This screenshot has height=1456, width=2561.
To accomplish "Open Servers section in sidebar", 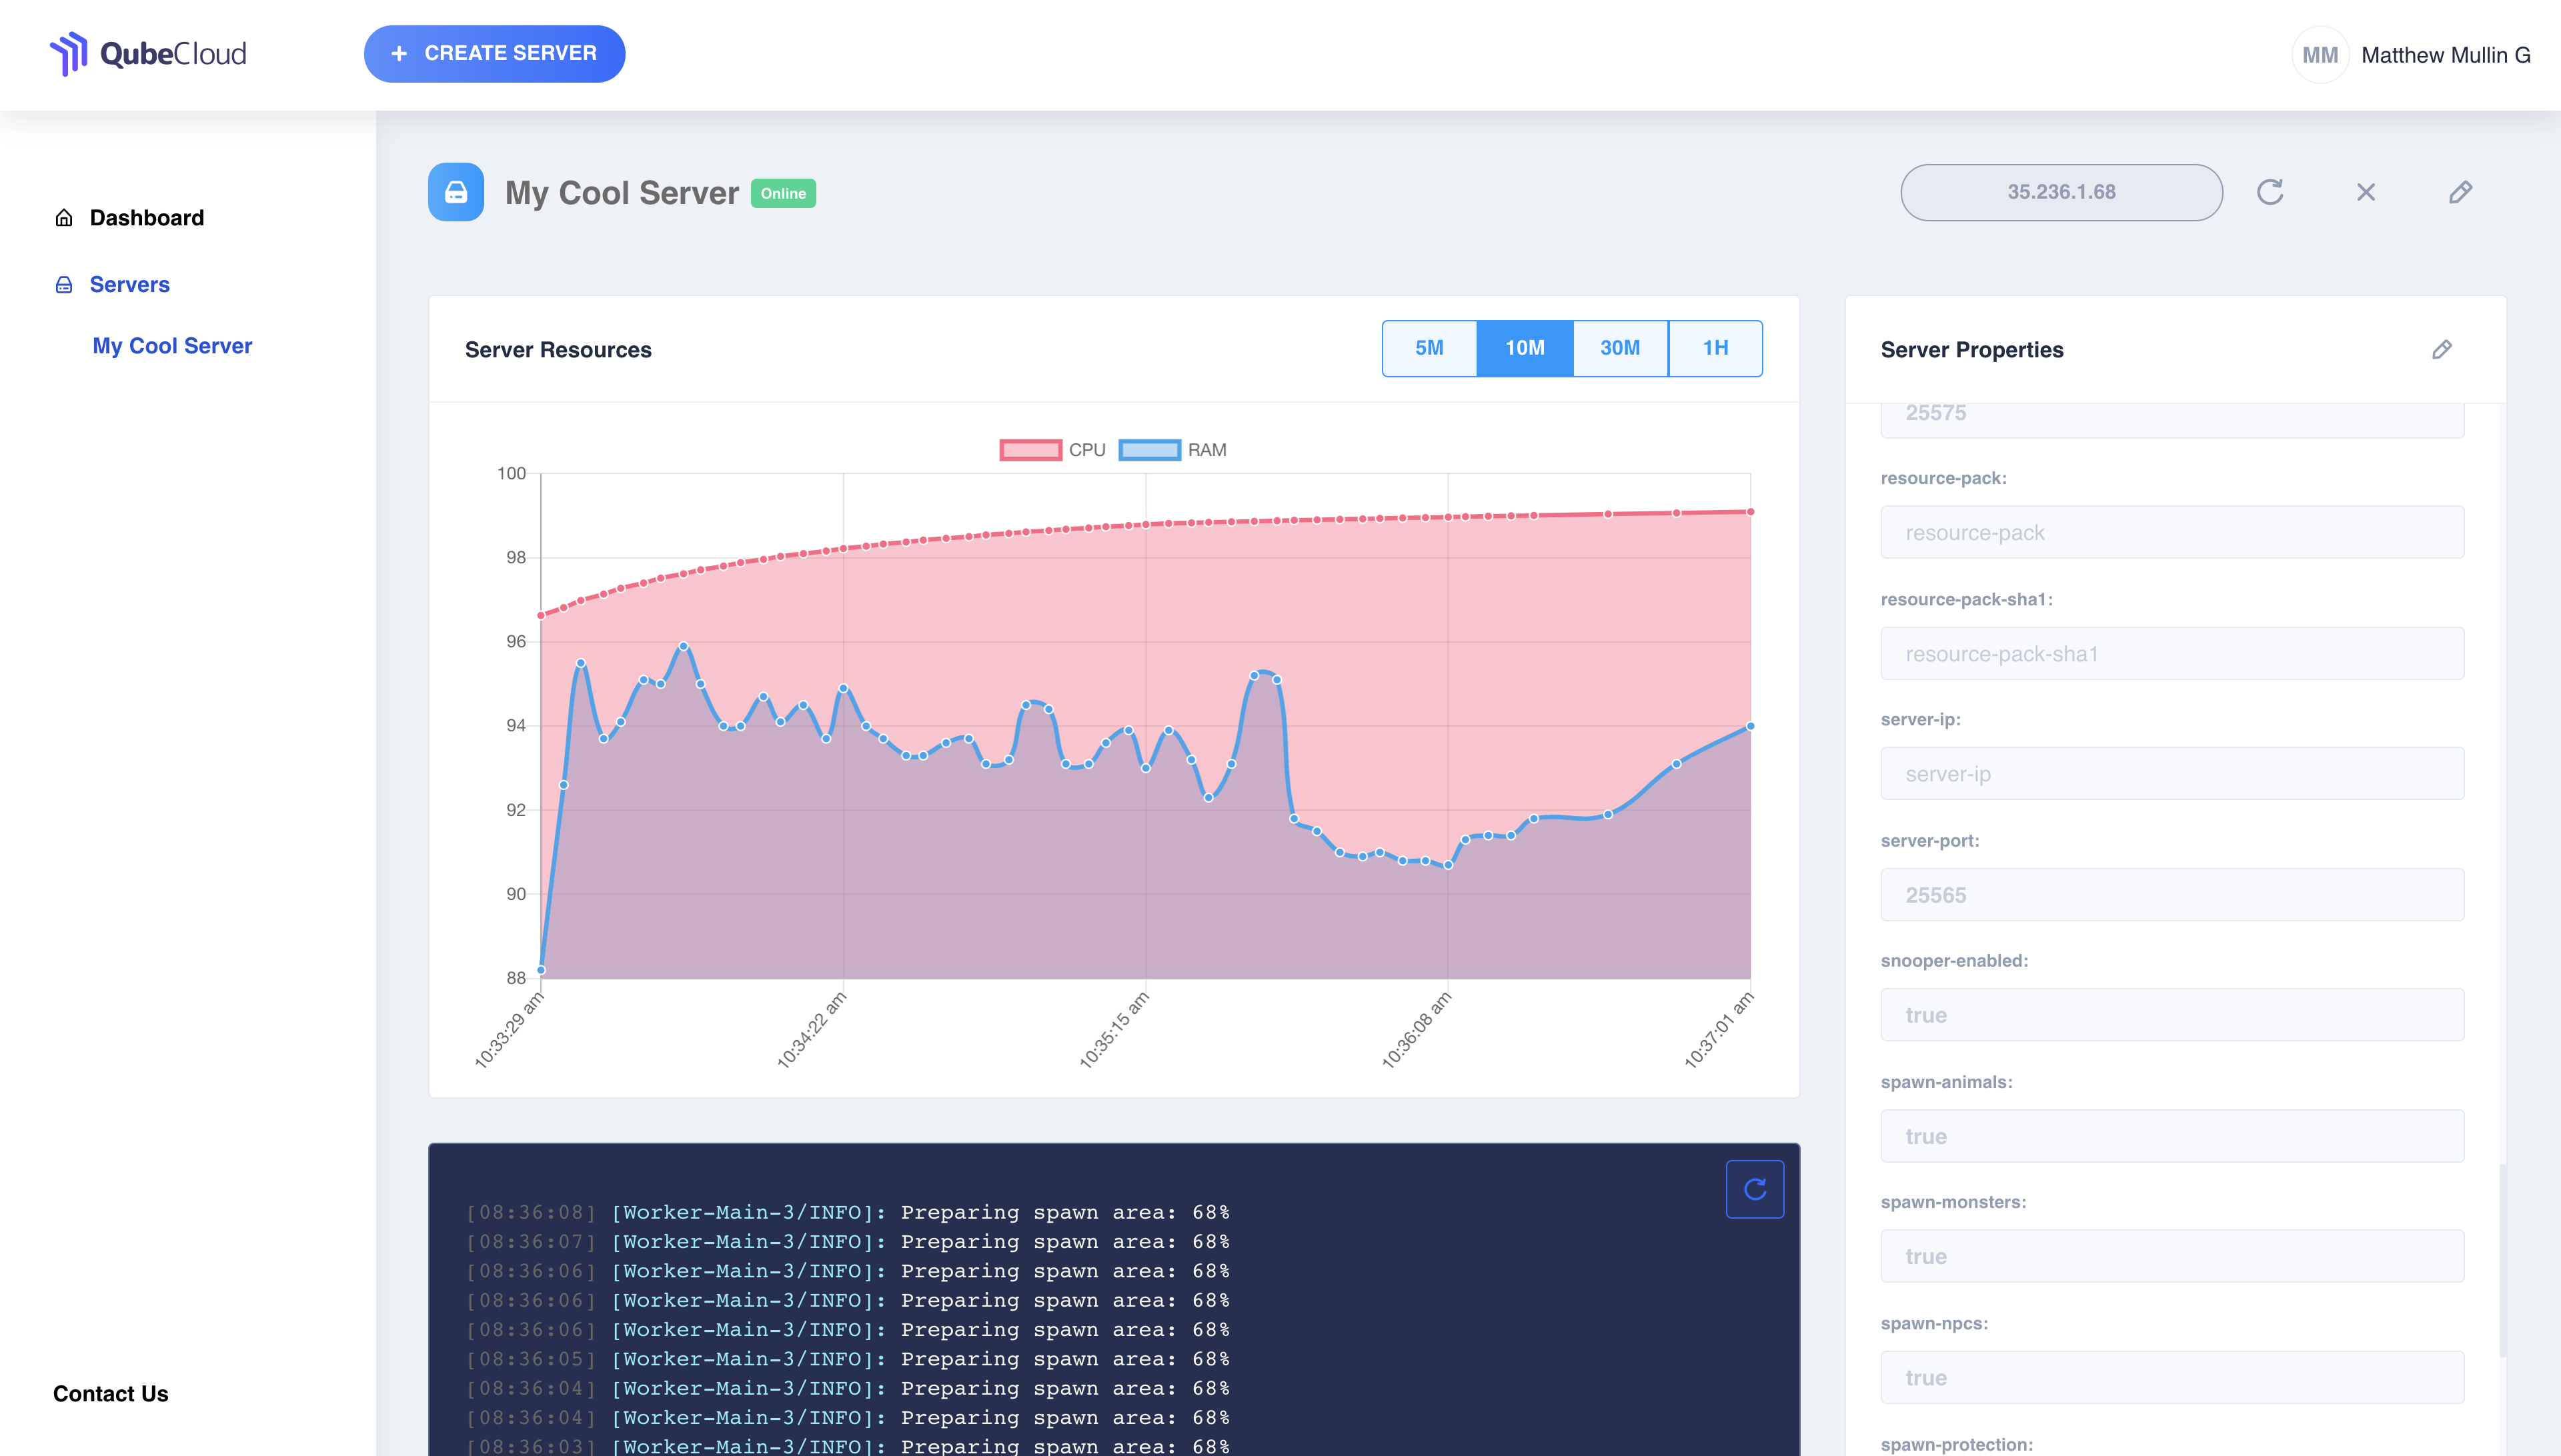I will 129,284.
